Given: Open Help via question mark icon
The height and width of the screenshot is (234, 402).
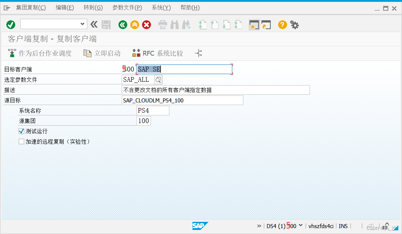Looking at the screenshot, I should coord(282,25).
